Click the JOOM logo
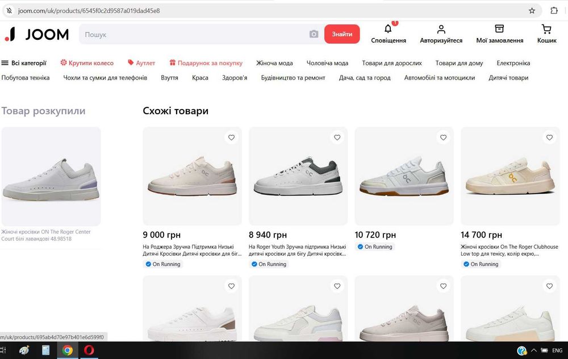 tap(36, 35)
